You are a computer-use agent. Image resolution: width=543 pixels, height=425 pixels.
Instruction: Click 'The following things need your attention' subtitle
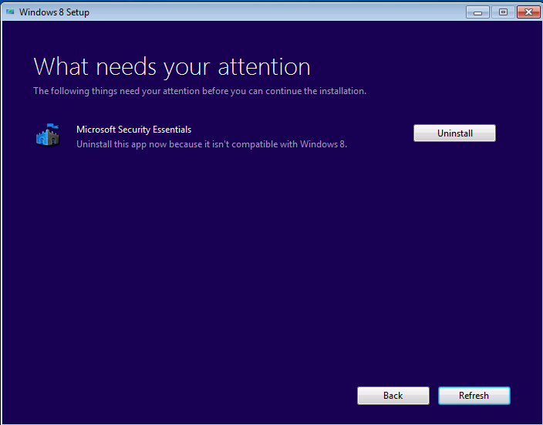pyautogui.click(x=199, y=91)
